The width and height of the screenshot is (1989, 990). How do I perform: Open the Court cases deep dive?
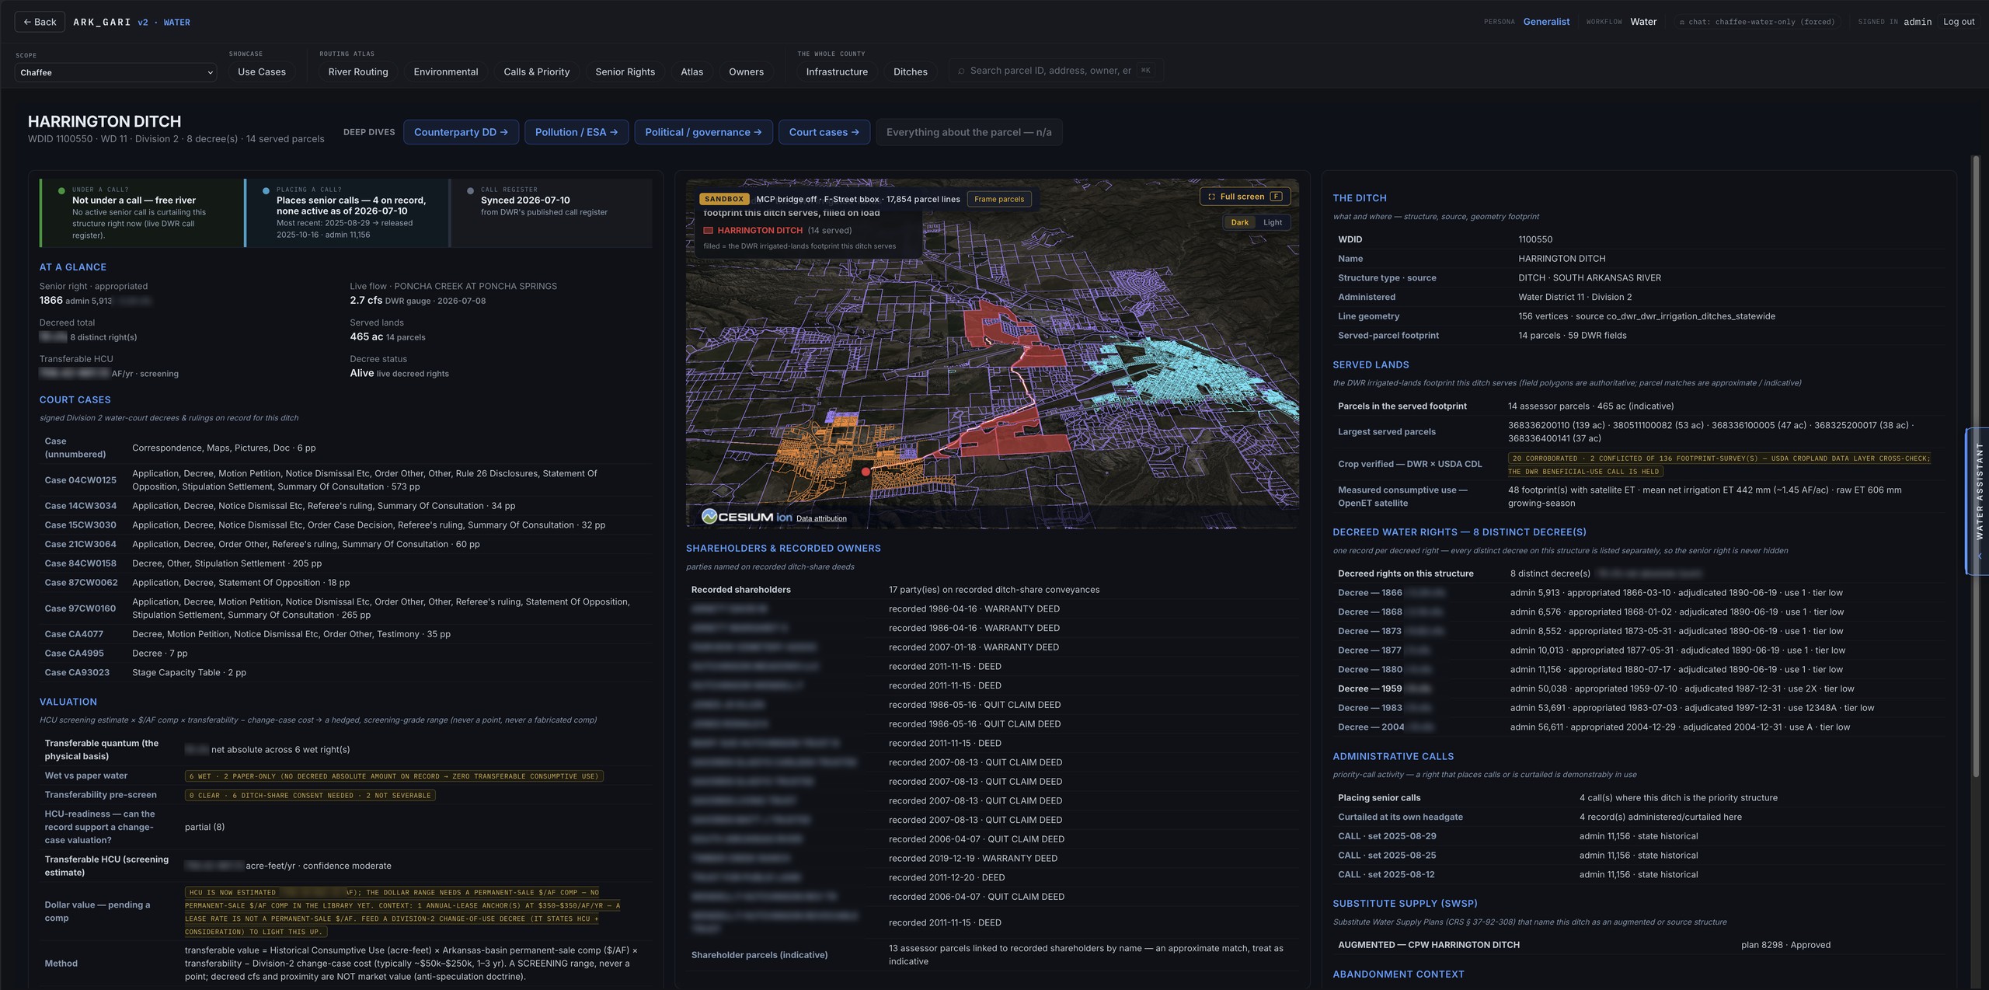click(x=824, y=132)
